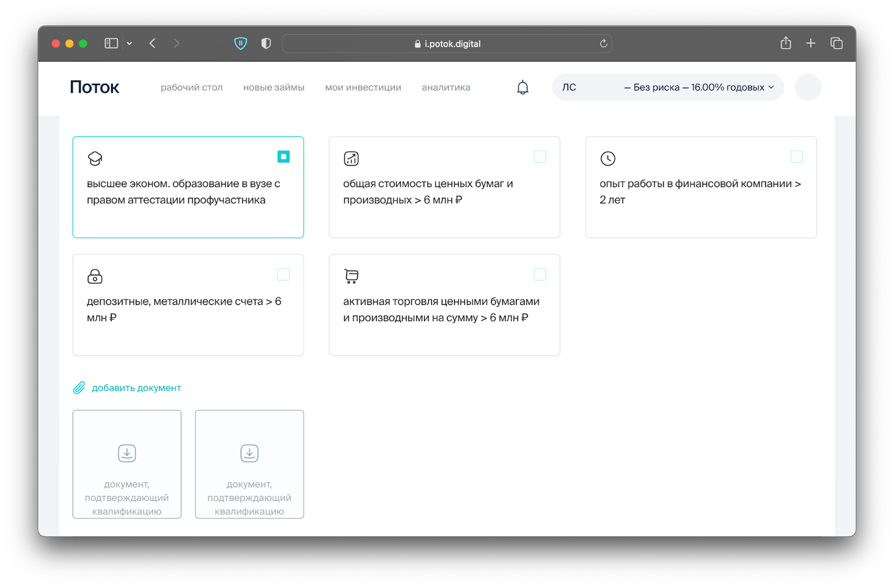Check the deposit and metal accounts checkbox

point(284,274)
